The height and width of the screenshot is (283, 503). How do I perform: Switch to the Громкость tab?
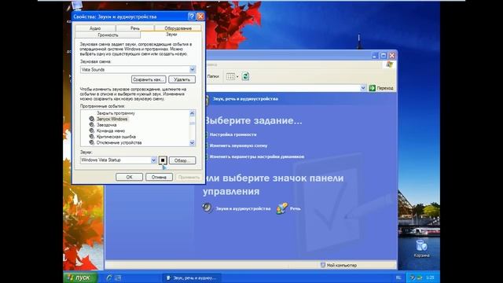tap(108, 35)
